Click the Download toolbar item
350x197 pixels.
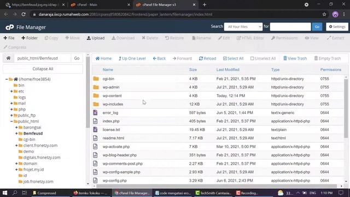tap(123, 38)
